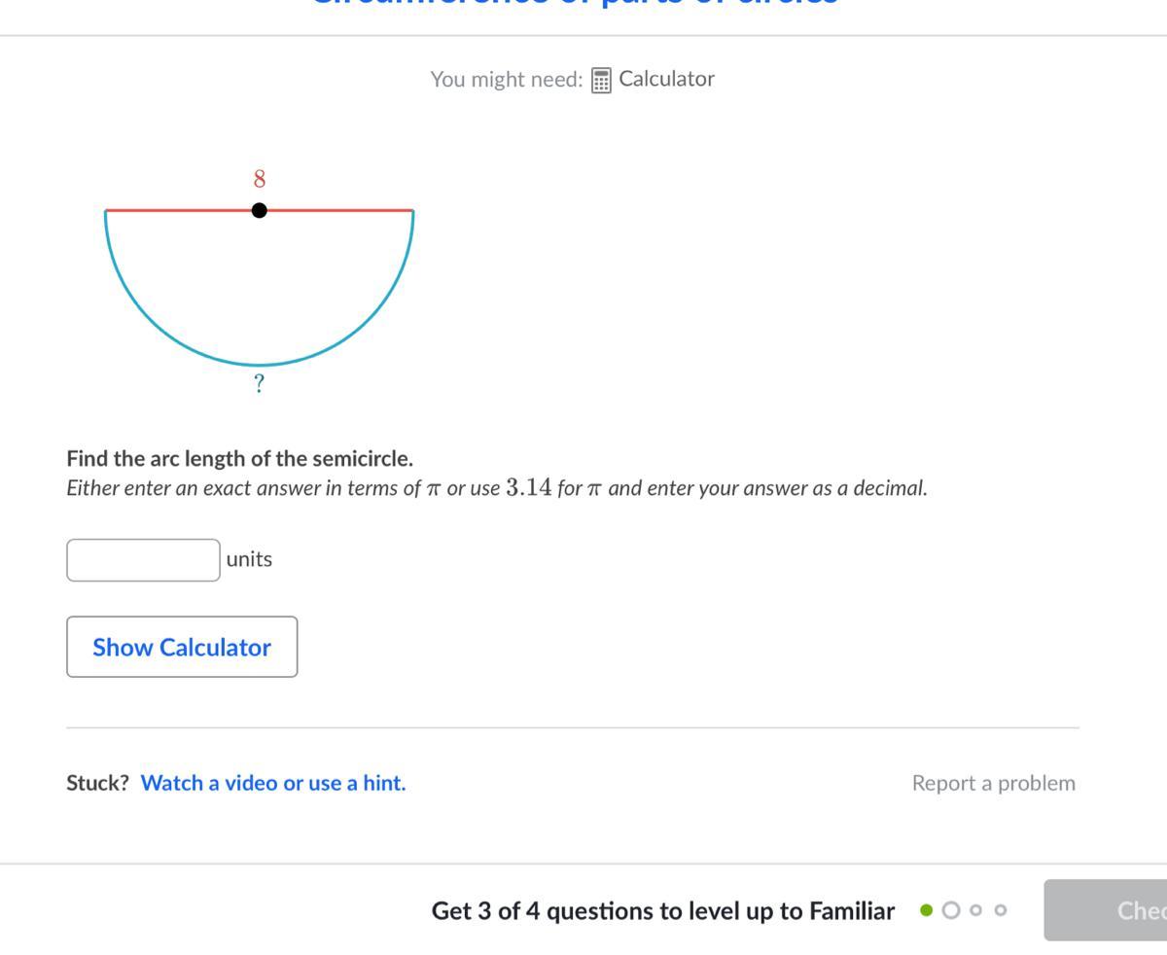Screen dimensions: 1167x955
Task: Open 'Watch a video or use a hint' link
Action: coord(273,783)
